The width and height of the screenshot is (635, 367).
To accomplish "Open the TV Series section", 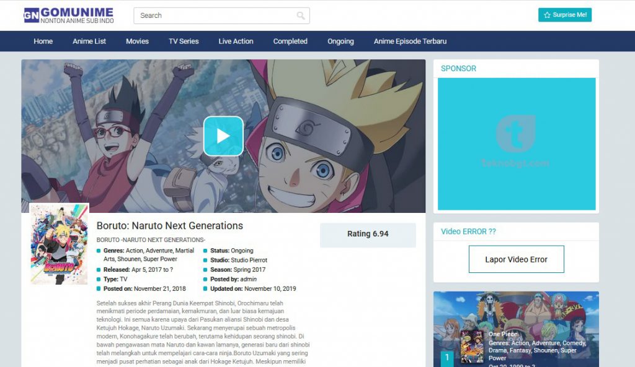I will (184, 41).
